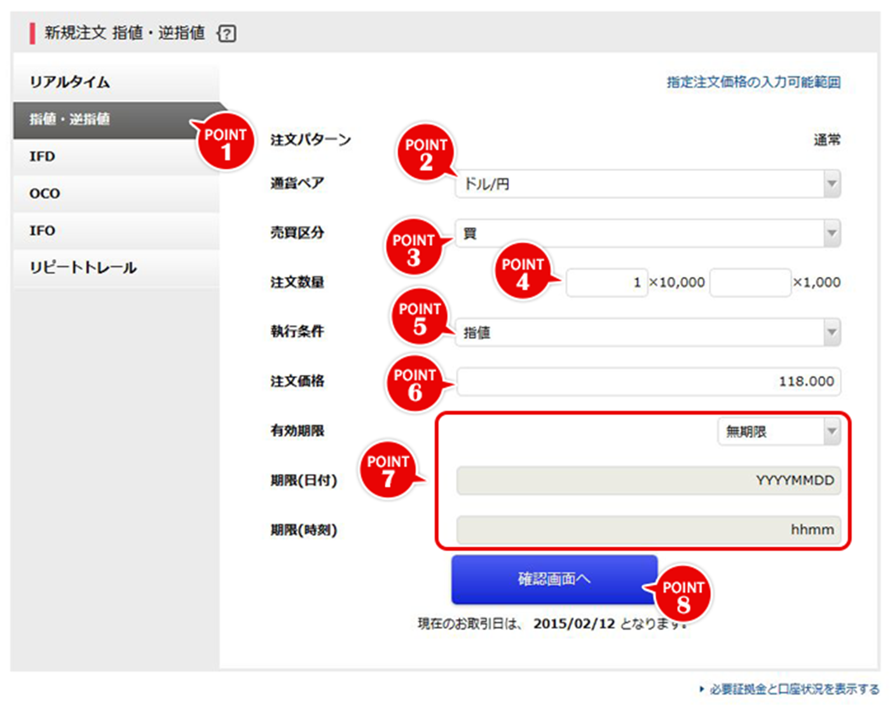
Task: Click the ×1,000 order quantity field
Action: click(x=750, y=282)
